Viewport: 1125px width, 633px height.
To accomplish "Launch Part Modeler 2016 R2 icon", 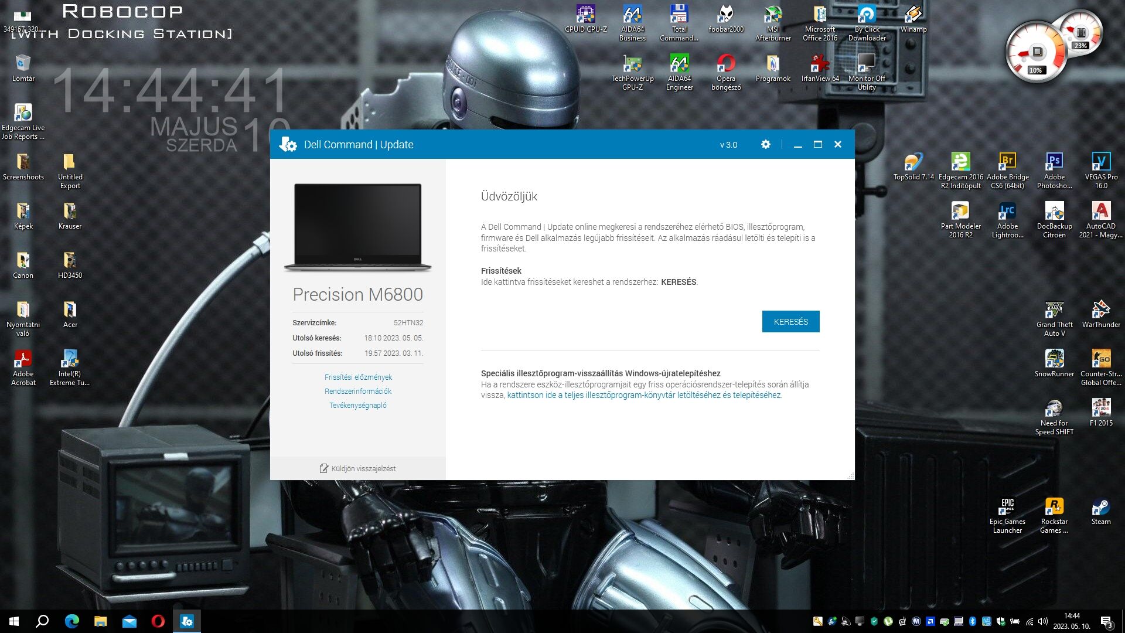I will point(960,220).
